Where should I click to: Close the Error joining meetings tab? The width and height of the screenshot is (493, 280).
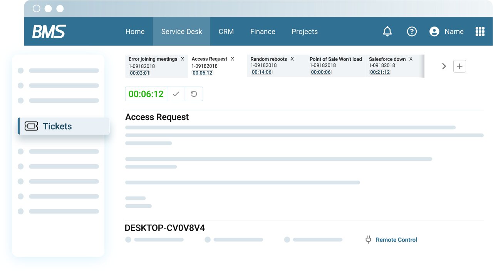183,59
